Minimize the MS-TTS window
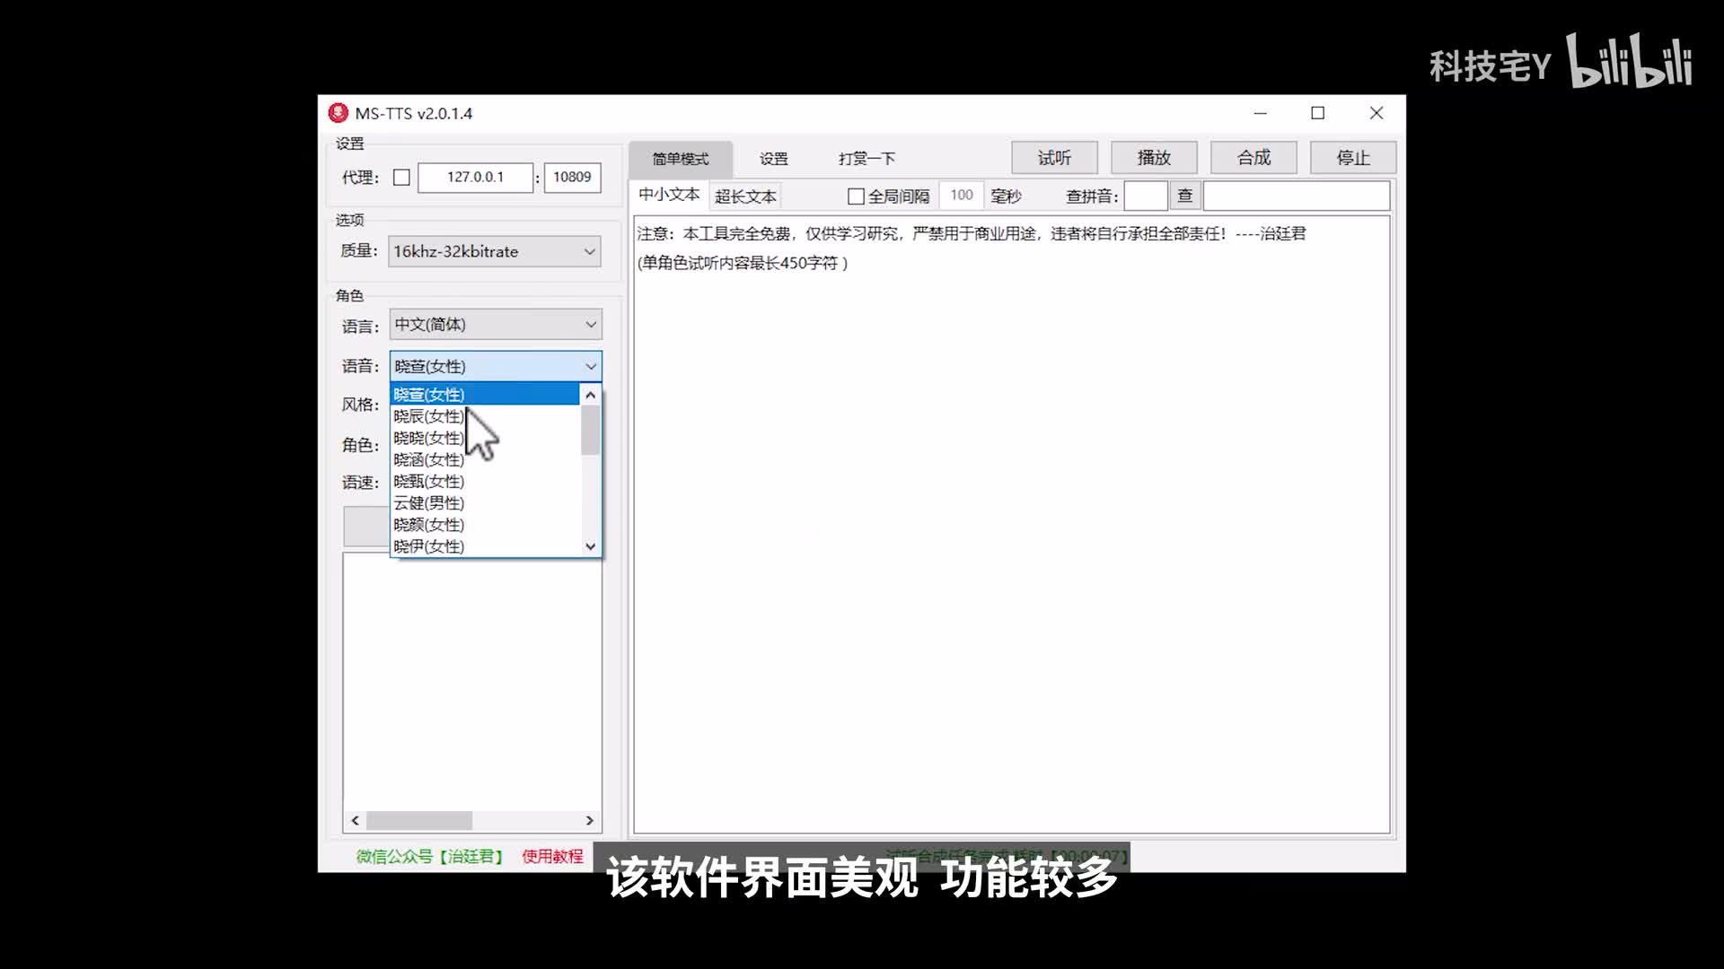Viewport: 1724px width, 969px height. point(1260,113)
